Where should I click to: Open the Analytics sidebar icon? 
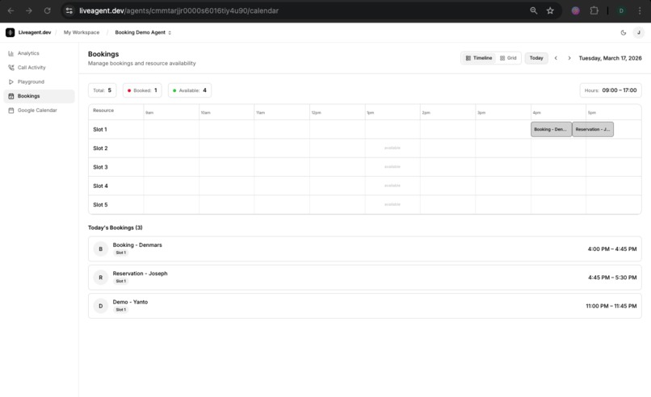click(10, 53)
